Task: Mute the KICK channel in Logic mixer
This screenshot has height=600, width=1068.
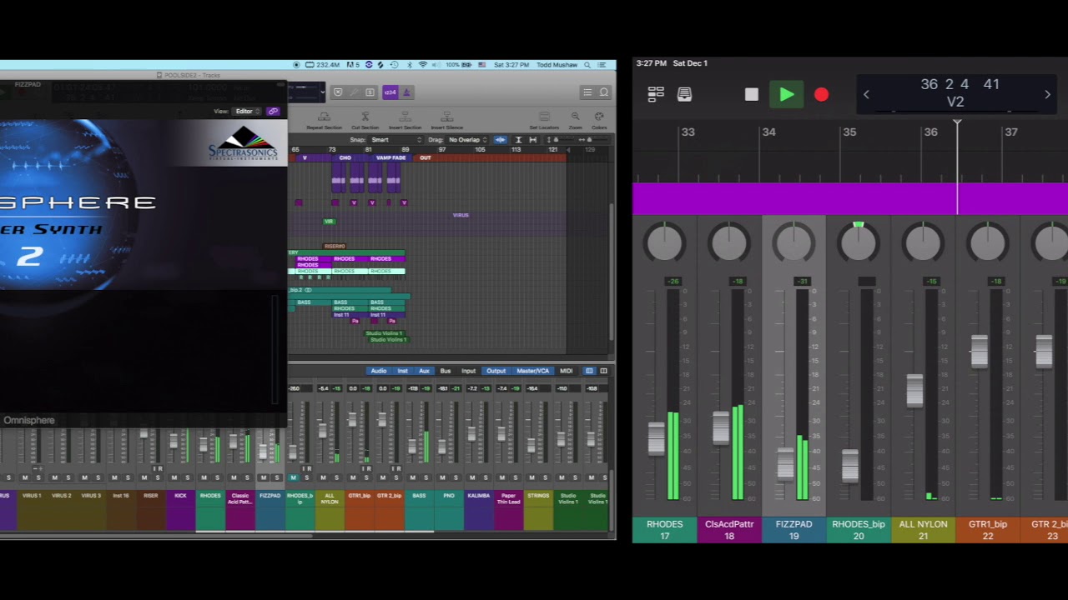Action: coord(174,477)
